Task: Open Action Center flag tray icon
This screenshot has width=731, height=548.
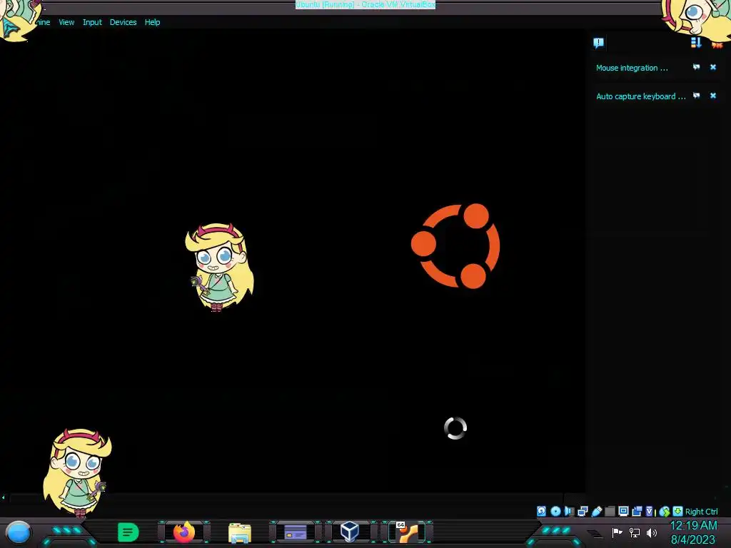Action: point(617,532)
